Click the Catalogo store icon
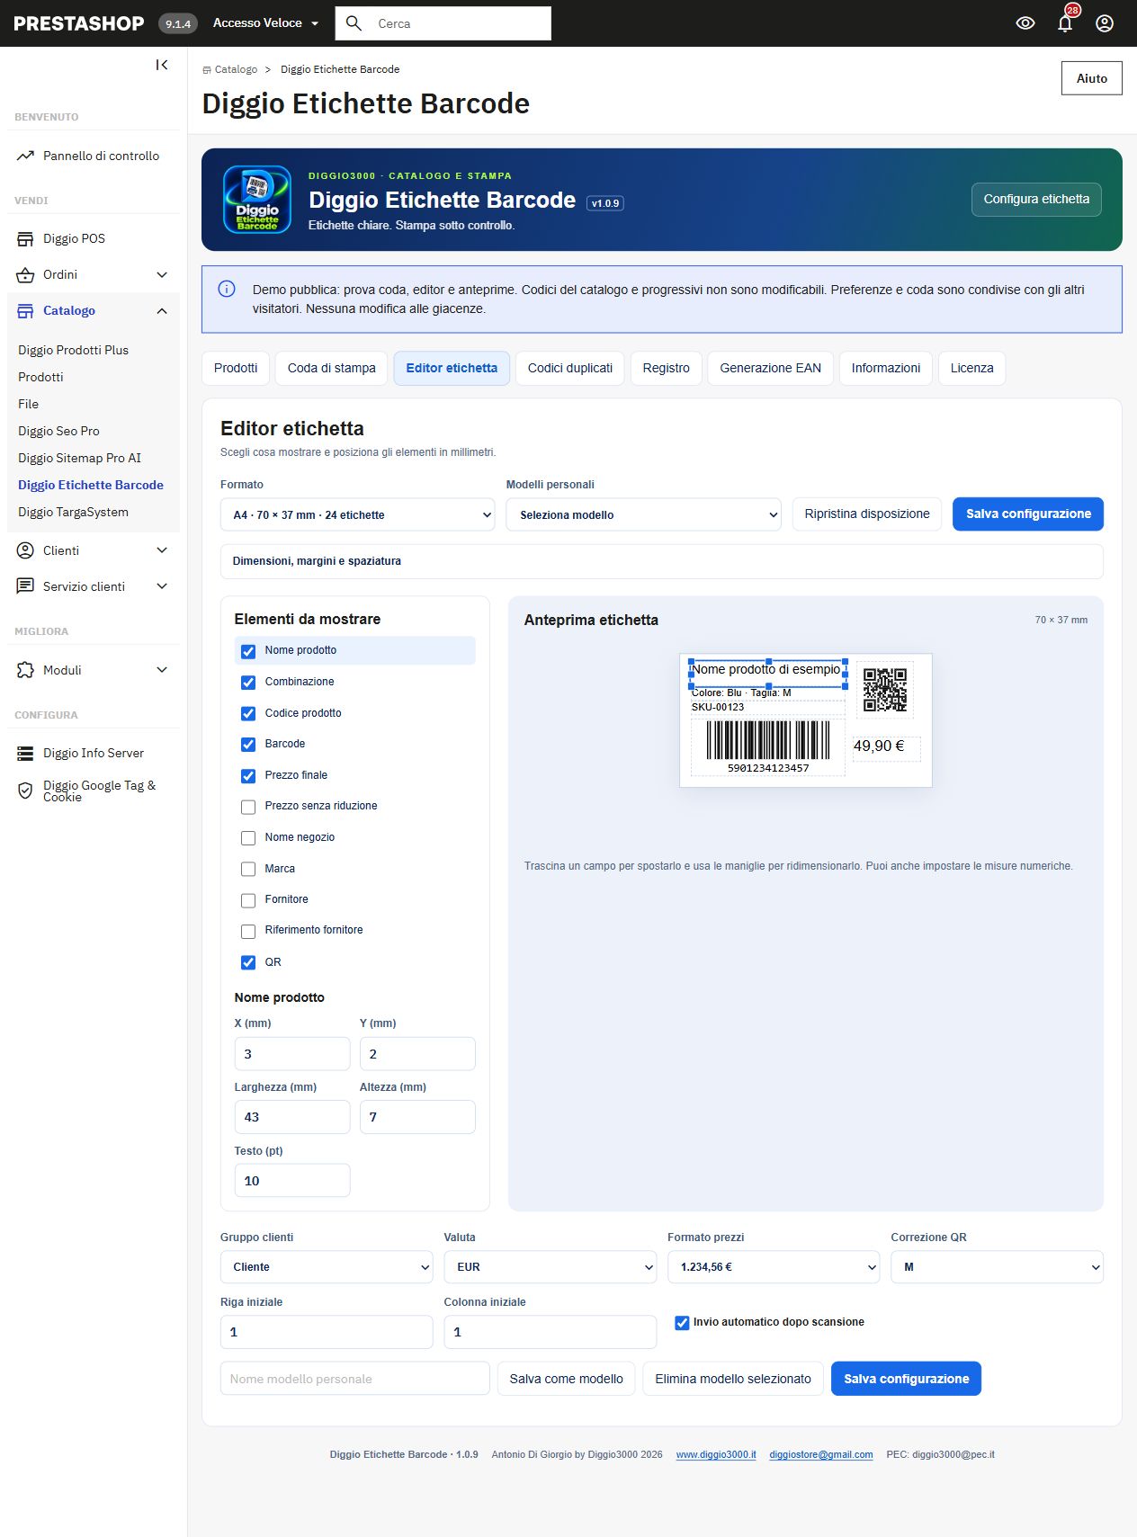This screenshot has height=1537, width=1137. pos(25,310)
